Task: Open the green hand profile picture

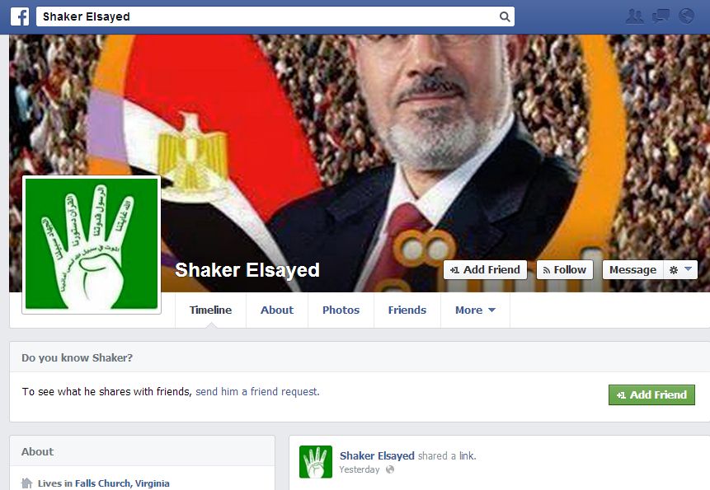Action: pos(92,244)
